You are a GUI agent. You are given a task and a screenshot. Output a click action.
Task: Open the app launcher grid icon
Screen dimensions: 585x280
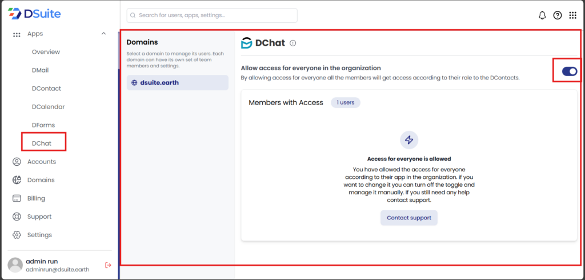pos(572,15)
